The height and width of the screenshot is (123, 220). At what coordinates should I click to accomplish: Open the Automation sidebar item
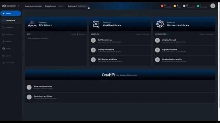pyautogui.click(x=10, y=35)
